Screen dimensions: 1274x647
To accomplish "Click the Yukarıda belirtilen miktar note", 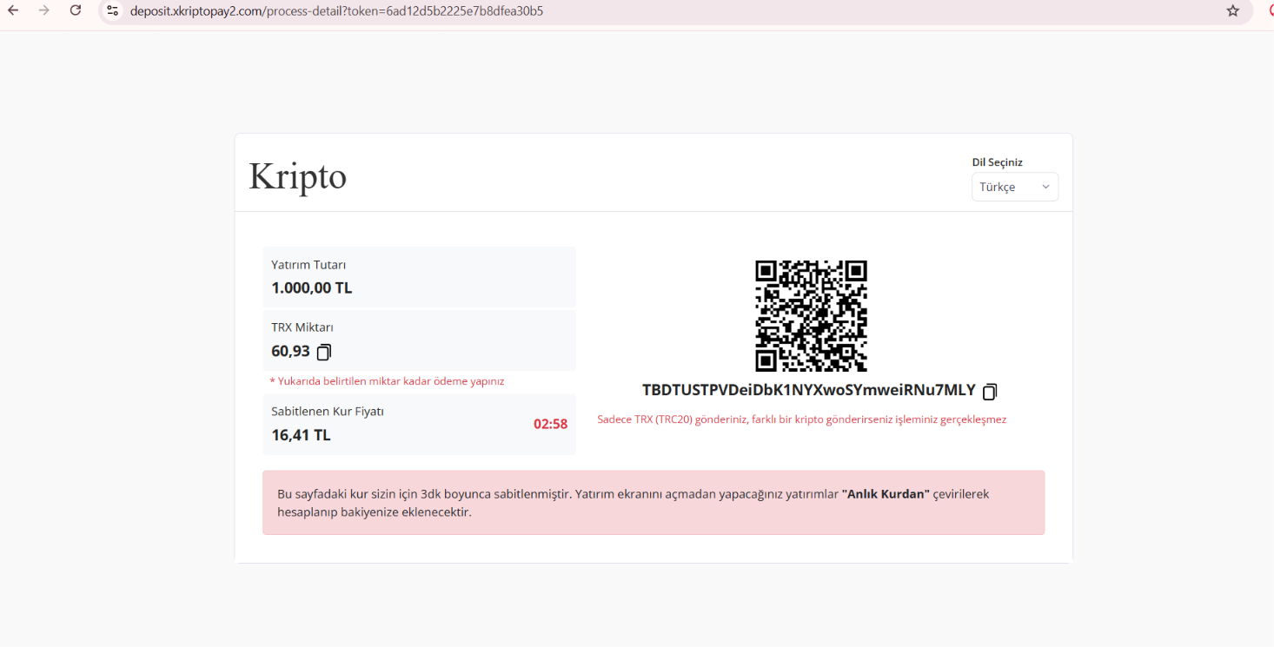I will (x=387, y=381).
